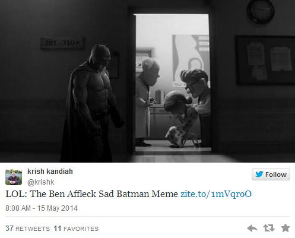Click the wall clock in the photo
295x238 pixels.
tap(261, 11)
